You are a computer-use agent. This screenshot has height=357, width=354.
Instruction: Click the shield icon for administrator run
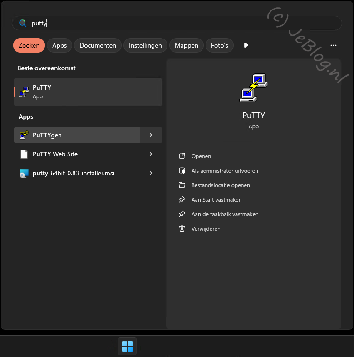182,171
